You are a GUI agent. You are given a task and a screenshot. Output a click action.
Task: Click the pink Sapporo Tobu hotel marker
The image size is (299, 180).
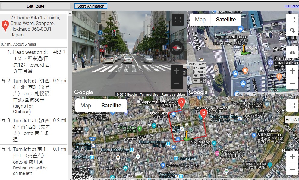217,153
